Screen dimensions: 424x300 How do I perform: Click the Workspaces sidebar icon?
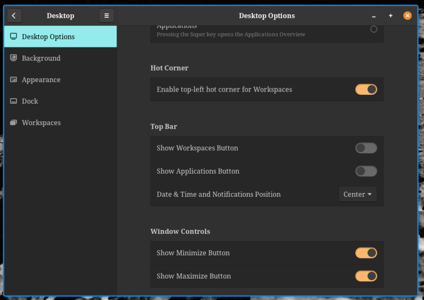pos(13,122)
